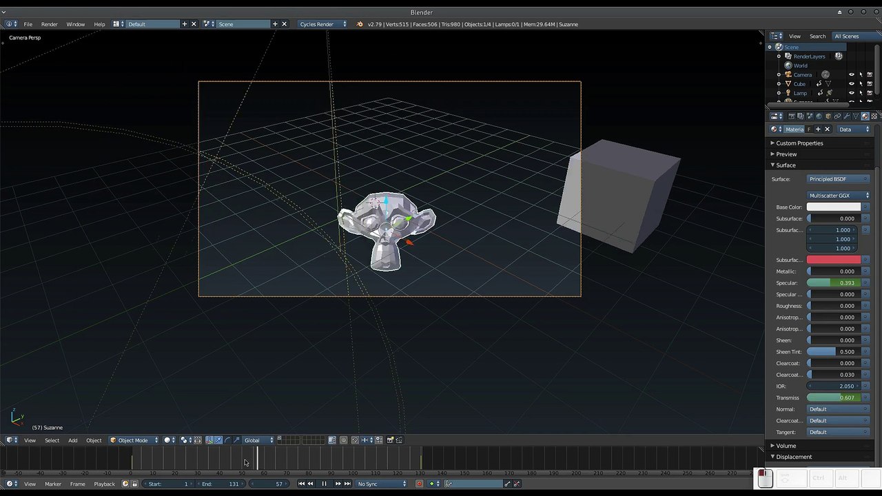Image resolution: width=882 pixels, height=496 pixels.
Task: Open the Render Layers properties tab icon
Action: tap(801, 116)
